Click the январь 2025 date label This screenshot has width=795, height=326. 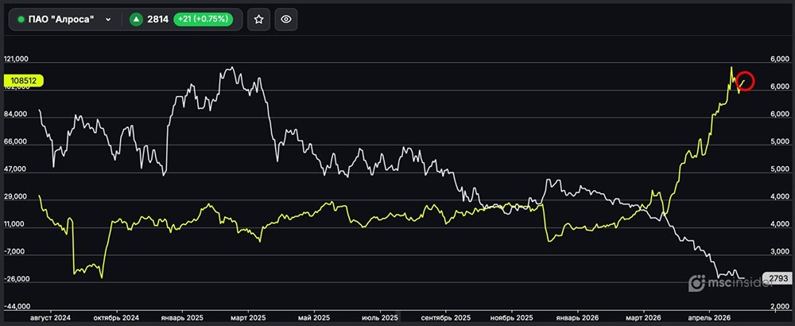(x=181, y=317)
